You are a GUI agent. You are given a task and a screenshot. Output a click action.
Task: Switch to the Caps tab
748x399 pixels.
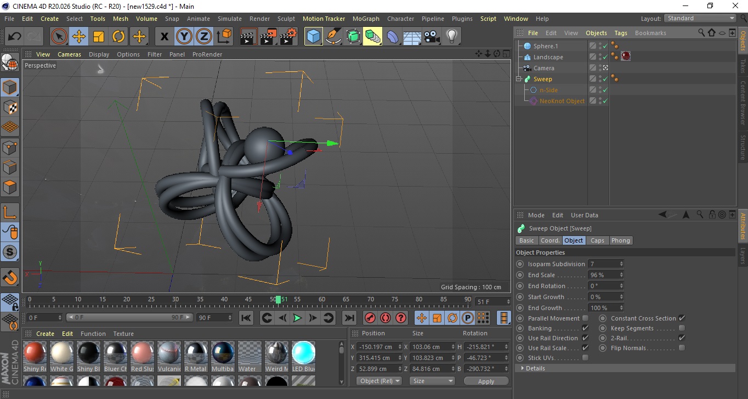(x=597, y=240)
